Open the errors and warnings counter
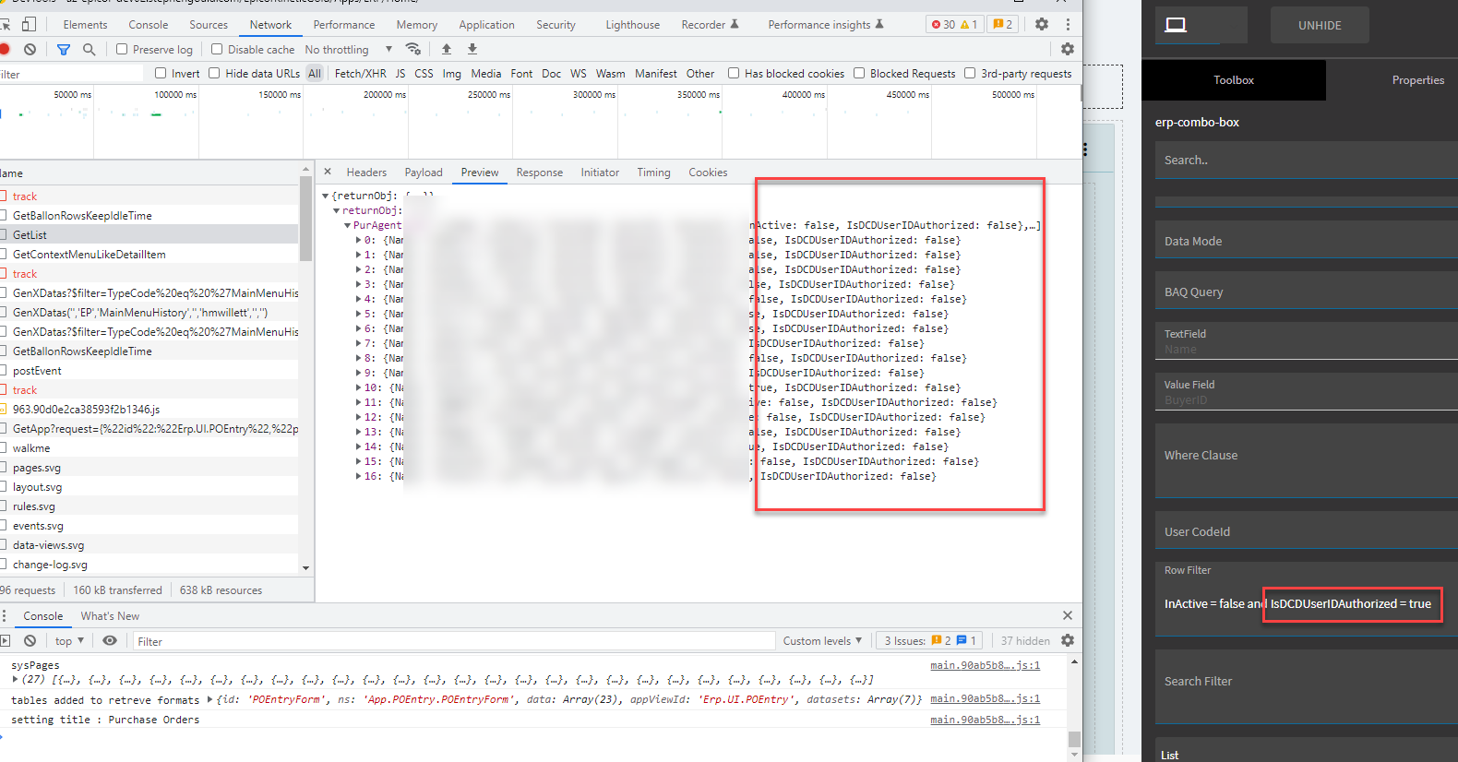Screen dimensions: 1458x762 pos(954,25)
